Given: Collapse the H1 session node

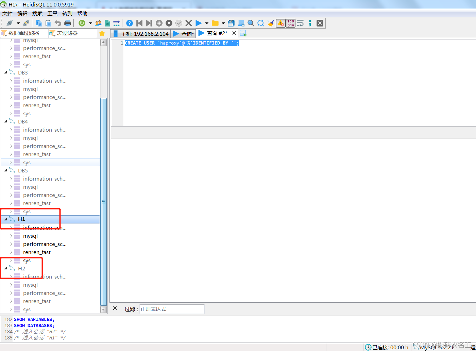Looking at the screenshot, I should point(5,219).
